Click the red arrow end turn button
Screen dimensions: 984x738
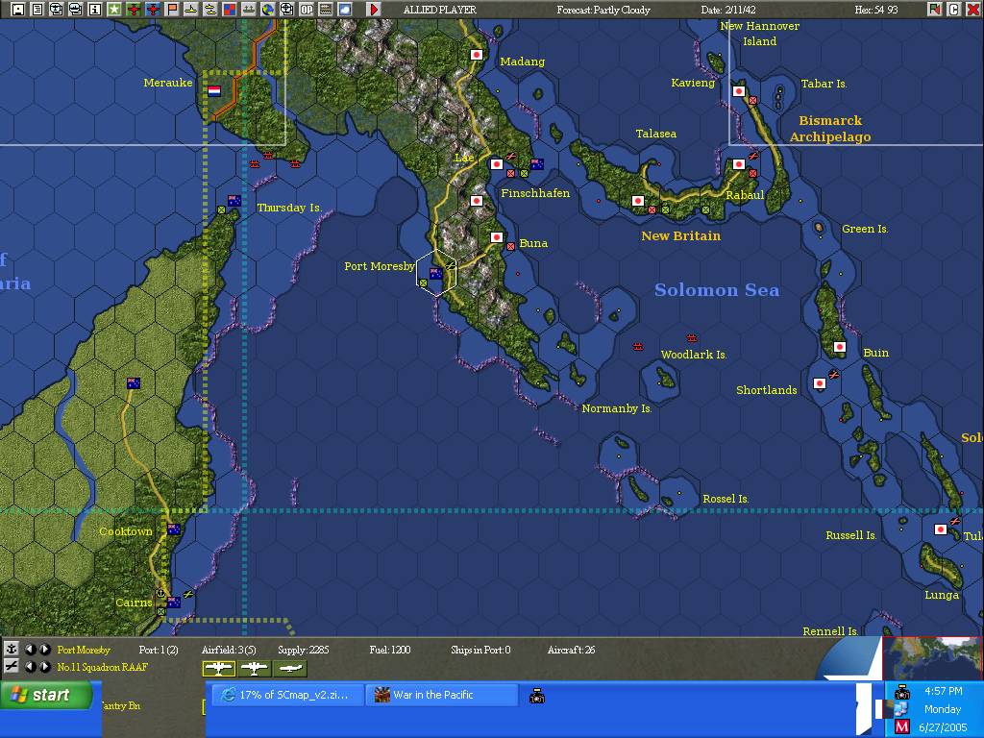coord(374,9)
